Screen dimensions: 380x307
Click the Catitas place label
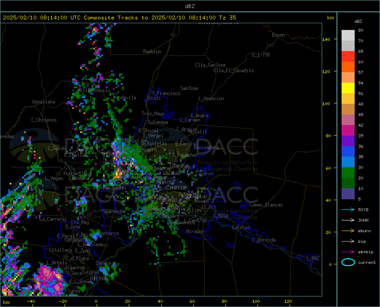click(x=241, y=228)
